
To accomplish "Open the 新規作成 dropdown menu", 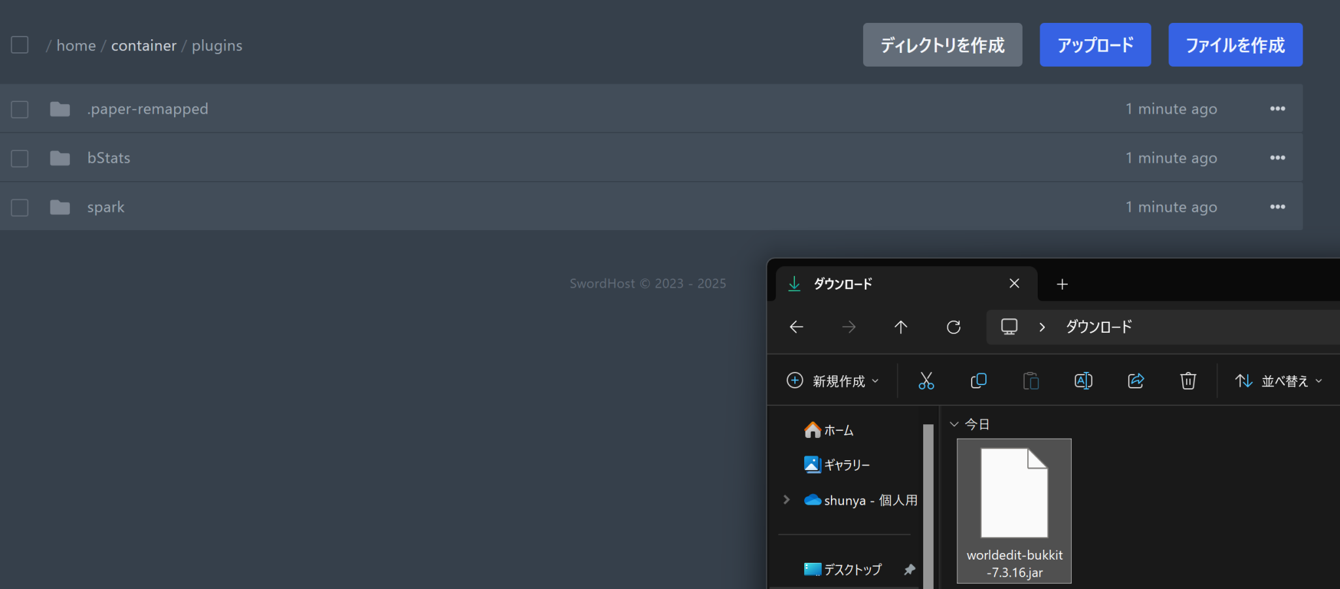I will coord(832,380).
